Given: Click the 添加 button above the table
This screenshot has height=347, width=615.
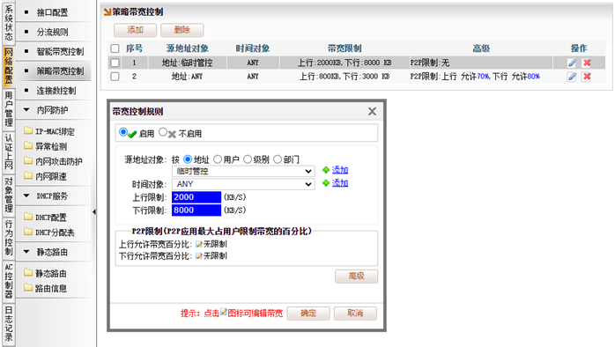Looking at the screenshot, I should click(136, 30).
